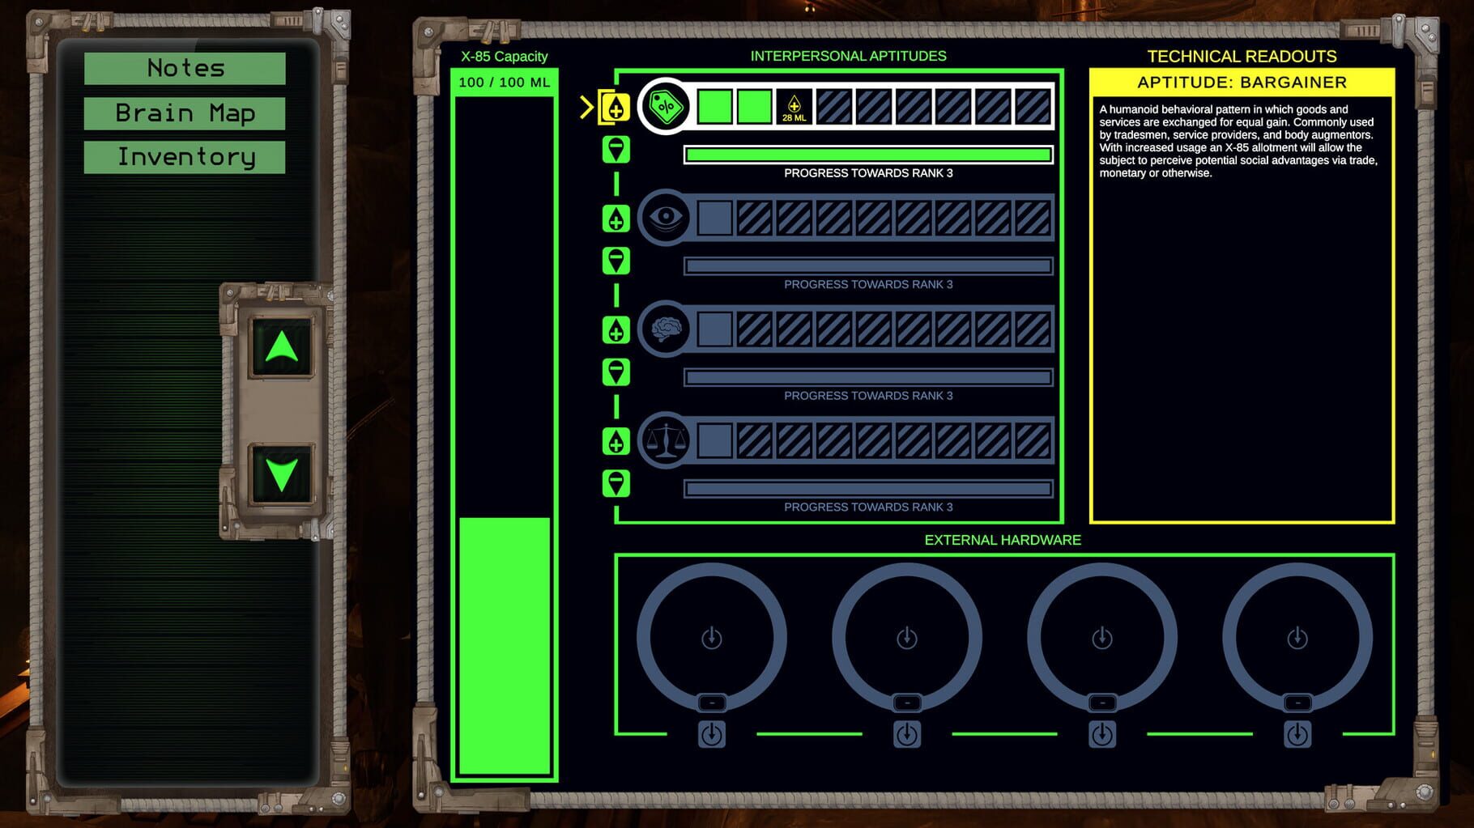Click the 'APTITUDE: BARGAINER' header
The height and width of the screenshot is (828, 1474).
coord(1242,83)
